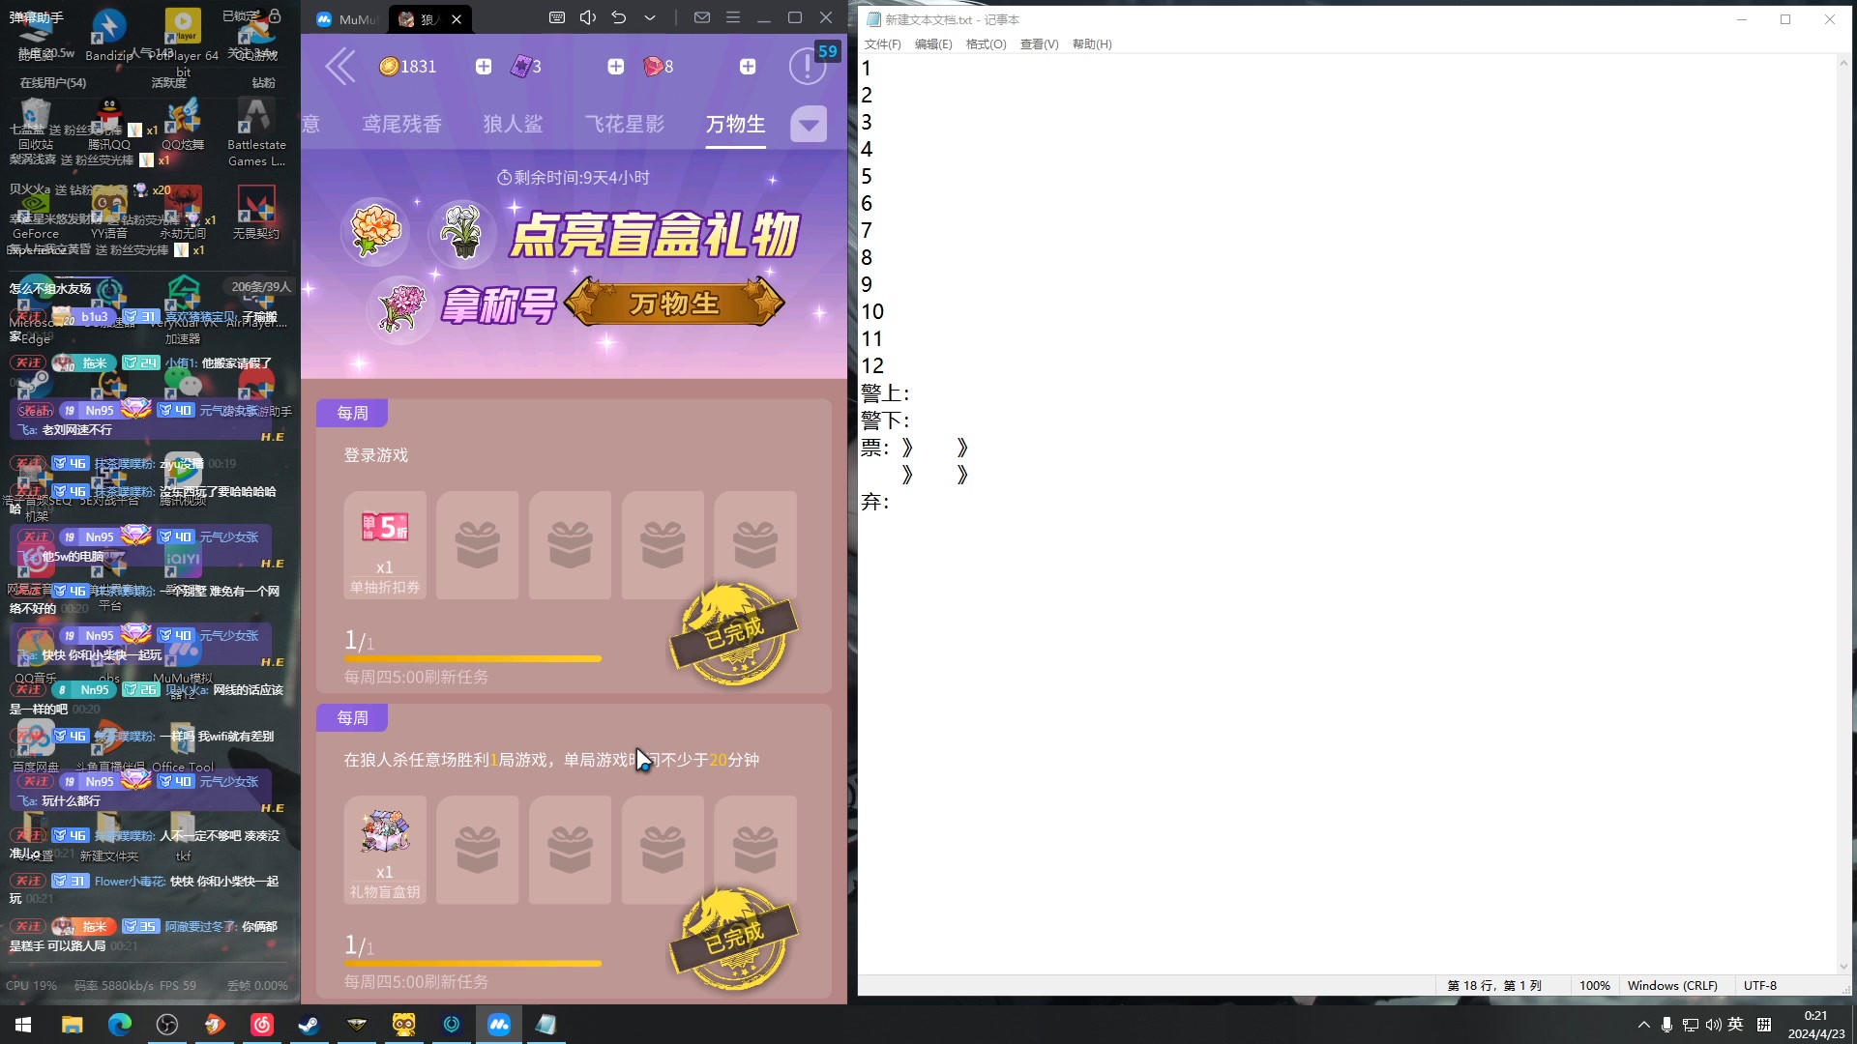The height and width of the screenshot is (1044, 1857).
Task: Click the volume tray icon
Action: pos(1713,1025)
